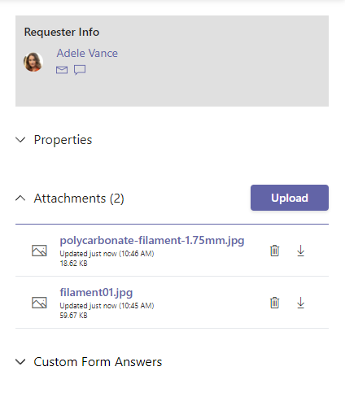345x419 pixels.
Task: Click image icon beside polycarbonate-filament file
Action: click(x=39, y=251)
